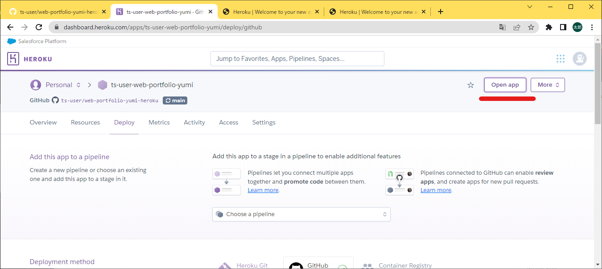Click the Personal breadcrumb link
602x269 pixels.
[x=59, y=85]
